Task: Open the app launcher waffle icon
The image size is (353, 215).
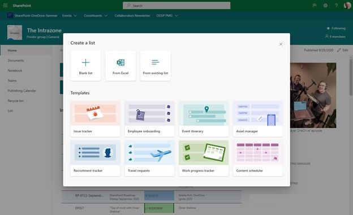Action: pyautogui.click(x=5, y=6)
